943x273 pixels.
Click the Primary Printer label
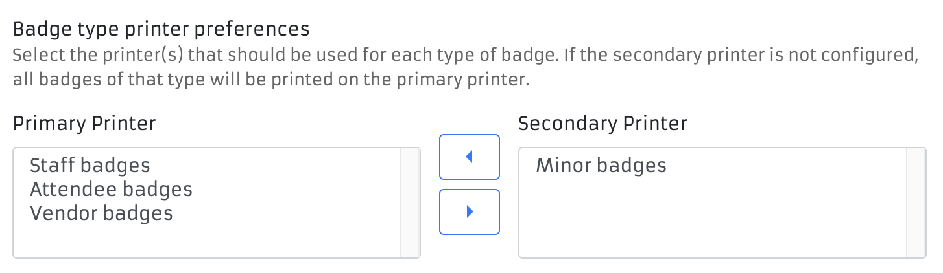coord(84,124)
